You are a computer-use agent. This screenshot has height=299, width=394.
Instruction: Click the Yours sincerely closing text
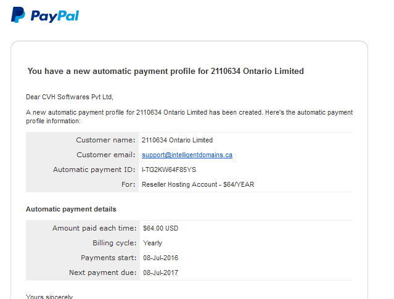tap(49, 297)
